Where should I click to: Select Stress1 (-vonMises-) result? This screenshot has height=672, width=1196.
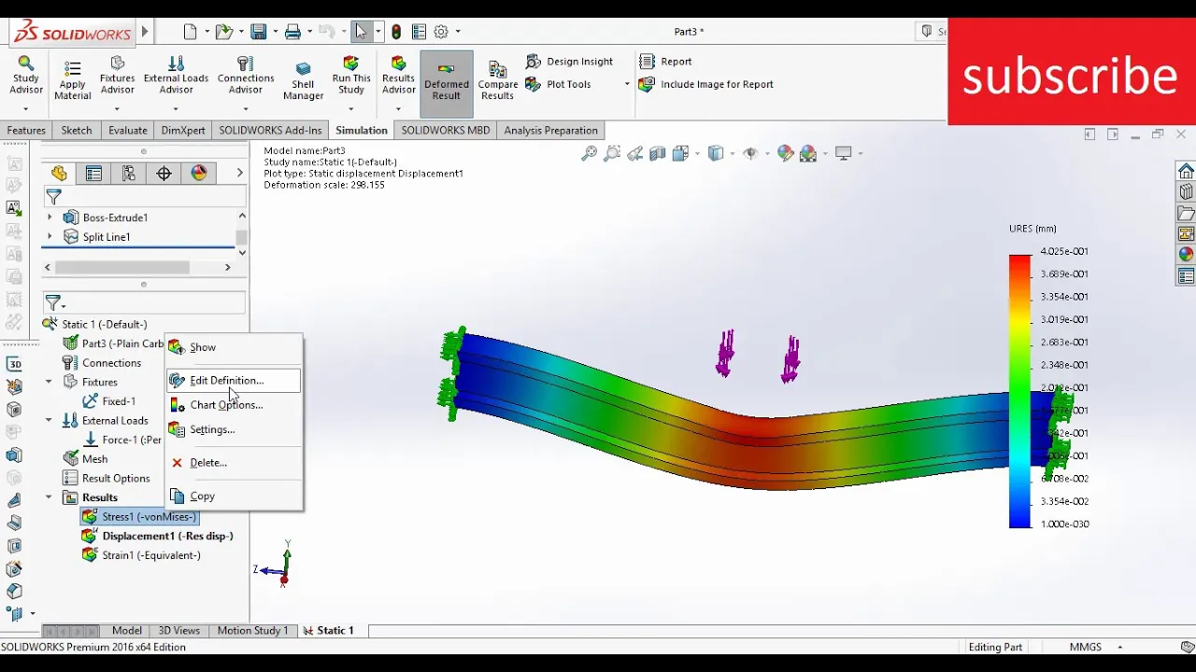point(139,517)
